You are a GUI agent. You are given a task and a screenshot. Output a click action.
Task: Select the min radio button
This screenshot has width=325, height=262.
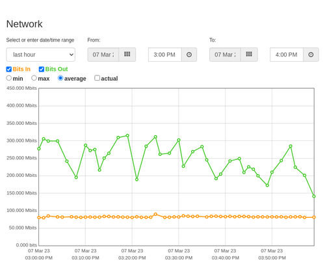8,78
